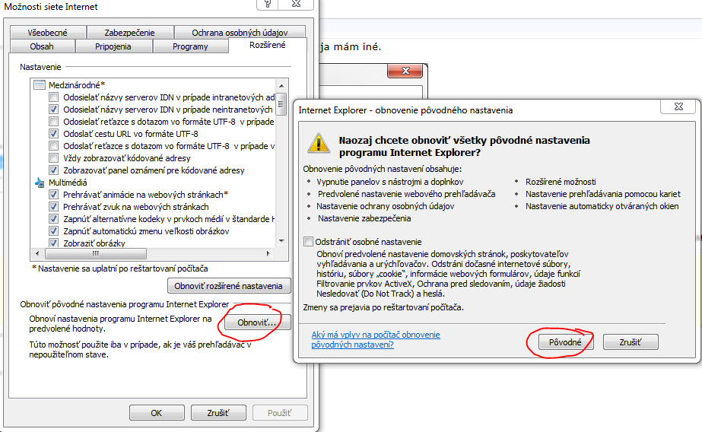This screenshot has width=702, height=432.
Task: Click 'Vypnutie panelov s nástrojmi a doplnkov' text
Action: (390, 182)
